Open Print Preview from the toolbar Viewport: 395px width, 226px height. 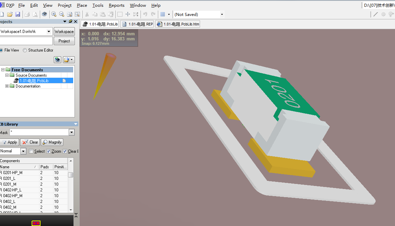pos(35,14)
